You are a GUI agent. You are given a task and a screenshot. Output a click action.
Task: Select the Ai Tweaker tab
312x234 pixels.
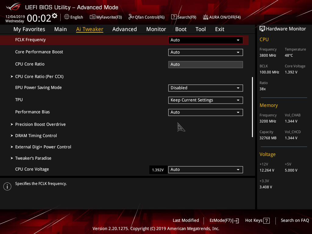coord(90,29)
